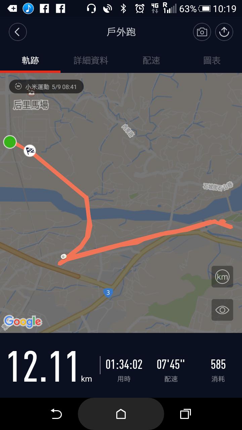Toggle km markers on the map
The height and width of the screenshot is (430, 242).
pyautogui.click(x=222, y=277)
